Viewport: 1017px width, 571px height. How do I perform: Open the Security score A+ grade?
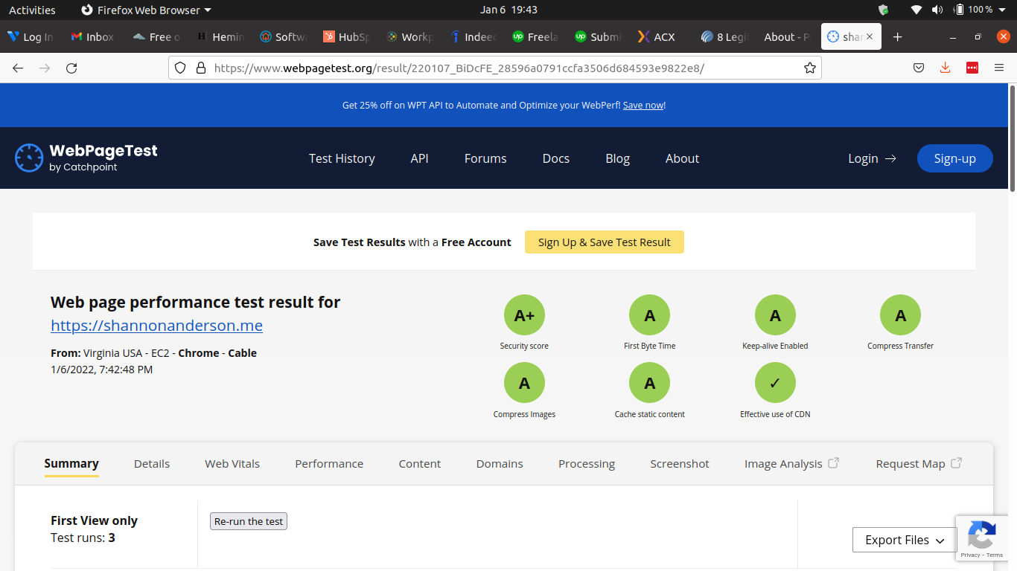[x=524, y=315]
